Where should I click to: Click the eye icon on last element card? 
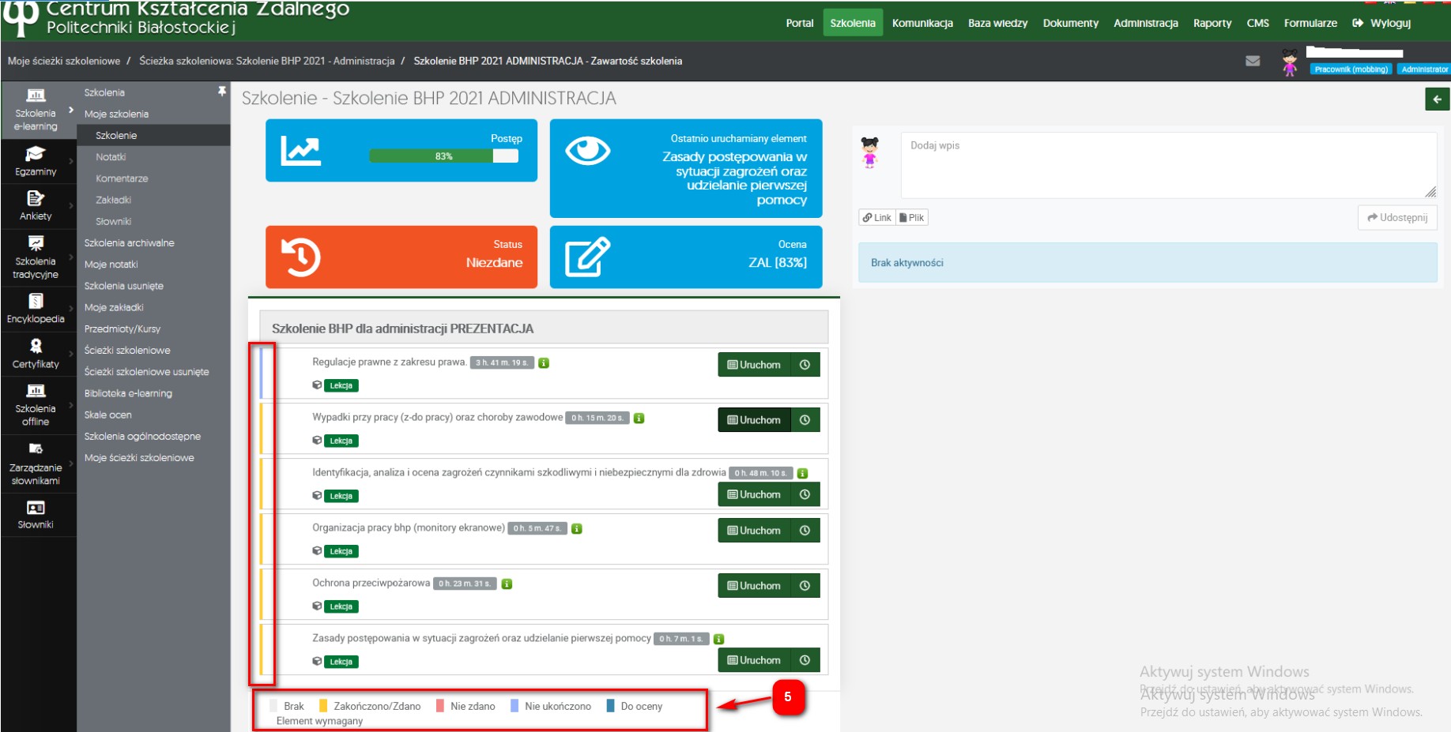(587, 151)
